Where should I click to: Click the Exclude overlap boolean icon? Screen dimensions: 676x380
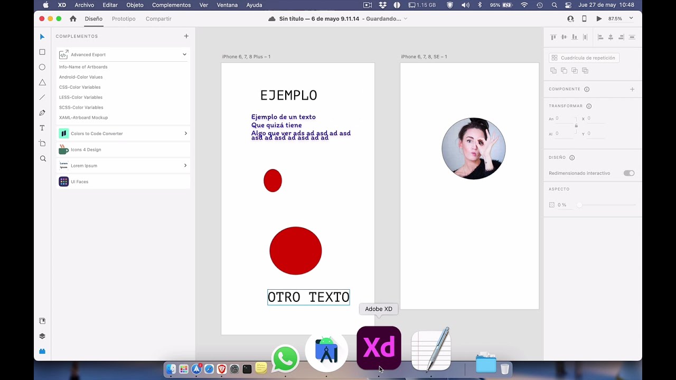(585, 70)
